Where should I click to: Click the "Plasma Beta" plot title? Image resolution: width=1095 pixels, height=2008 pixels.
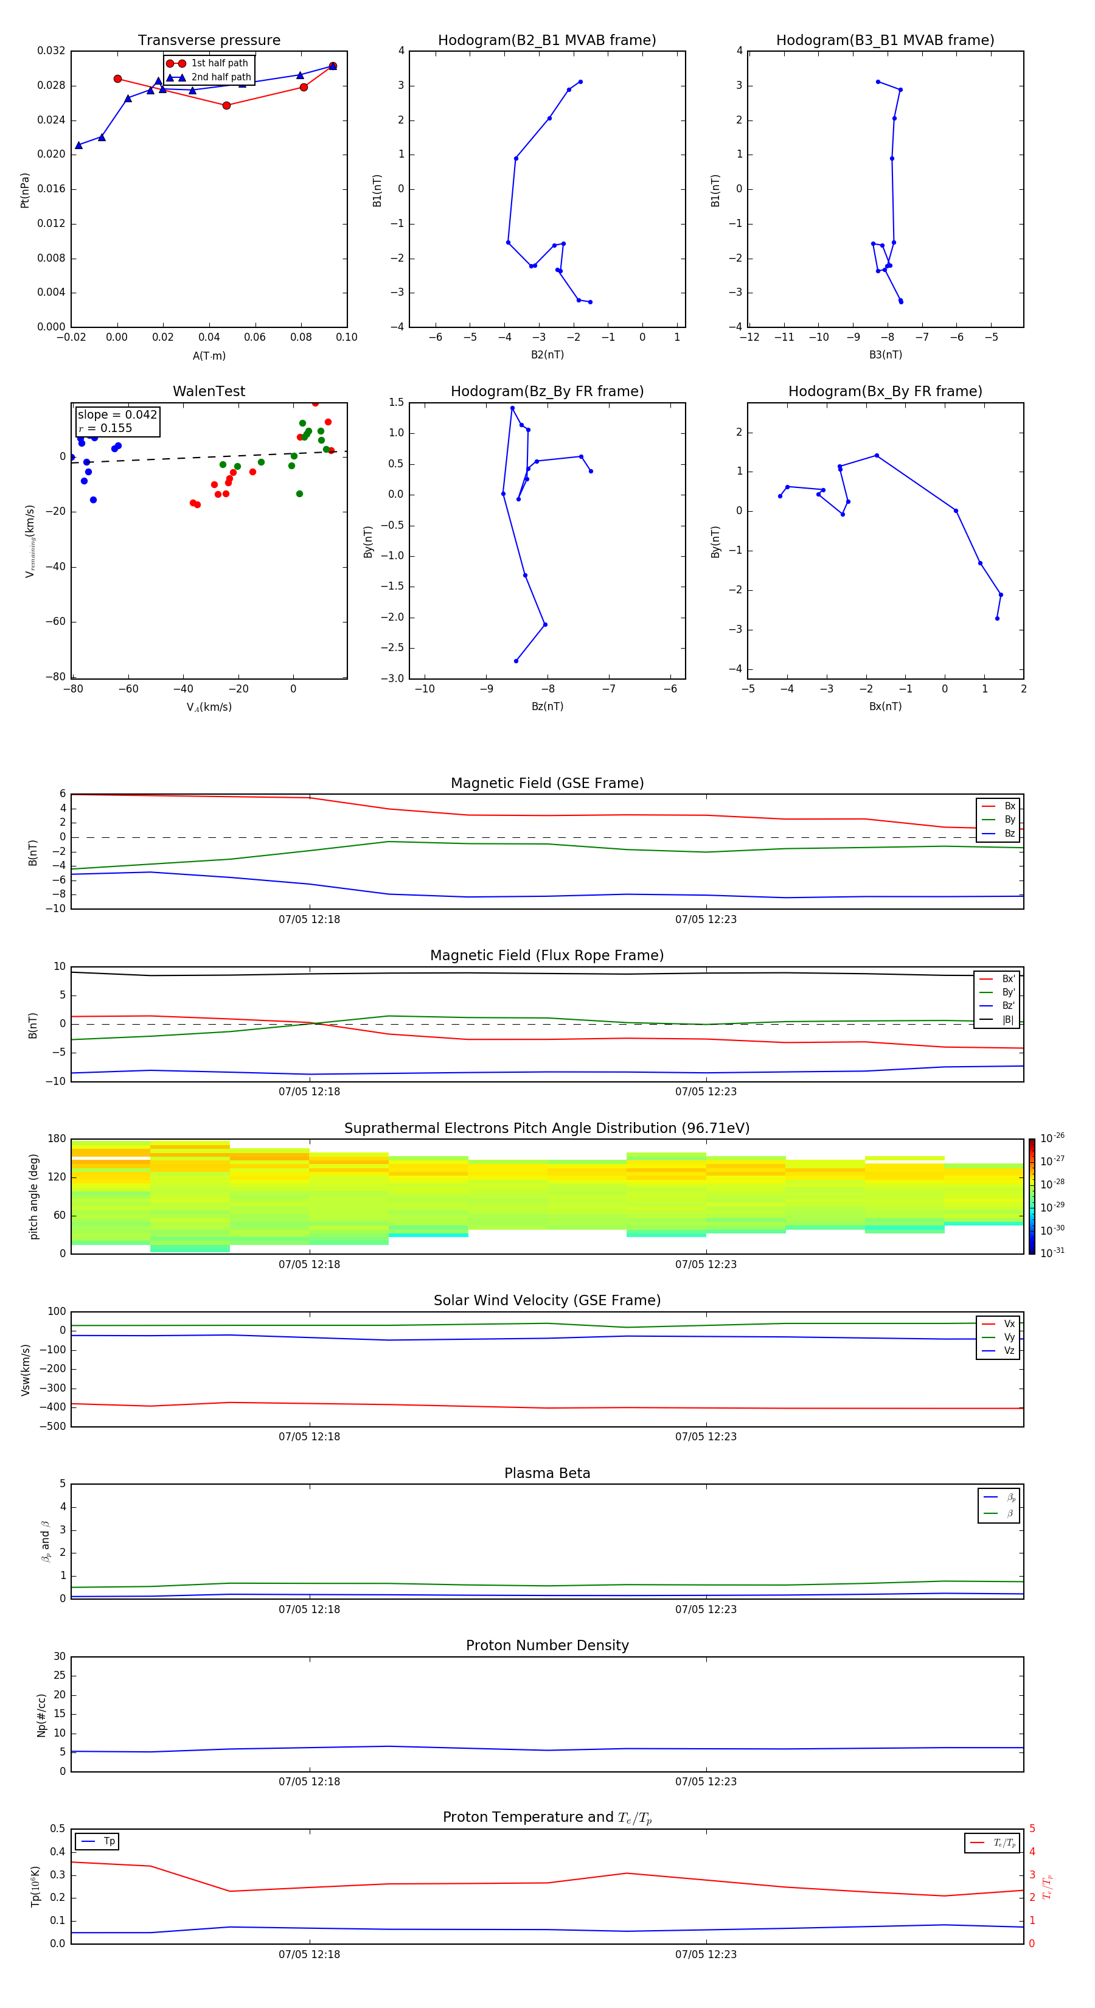point(547,1473)
